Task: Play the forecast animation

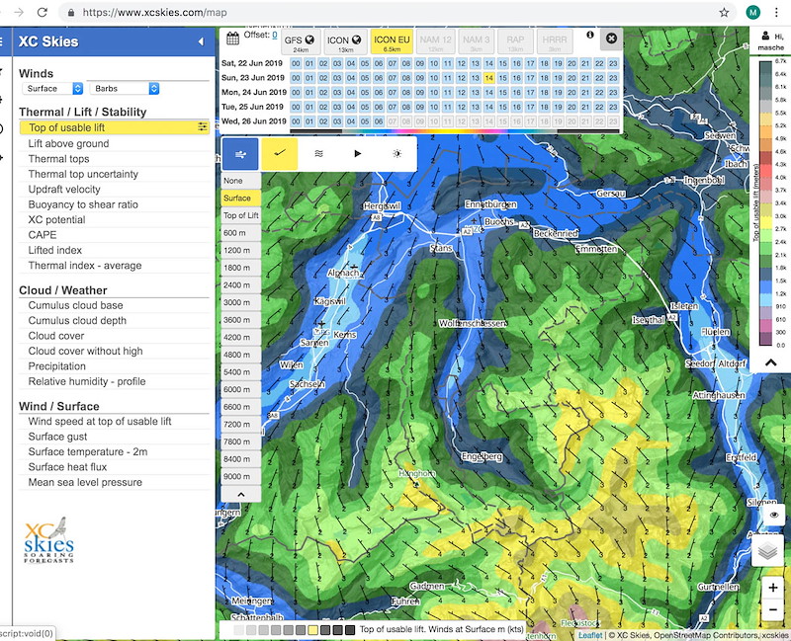Action: point(358,154)
